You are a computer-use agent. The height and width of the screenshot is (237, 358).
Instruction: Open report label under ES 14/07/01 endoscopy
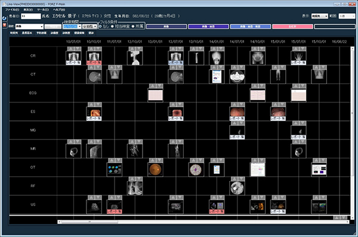[x=237, y=118]
